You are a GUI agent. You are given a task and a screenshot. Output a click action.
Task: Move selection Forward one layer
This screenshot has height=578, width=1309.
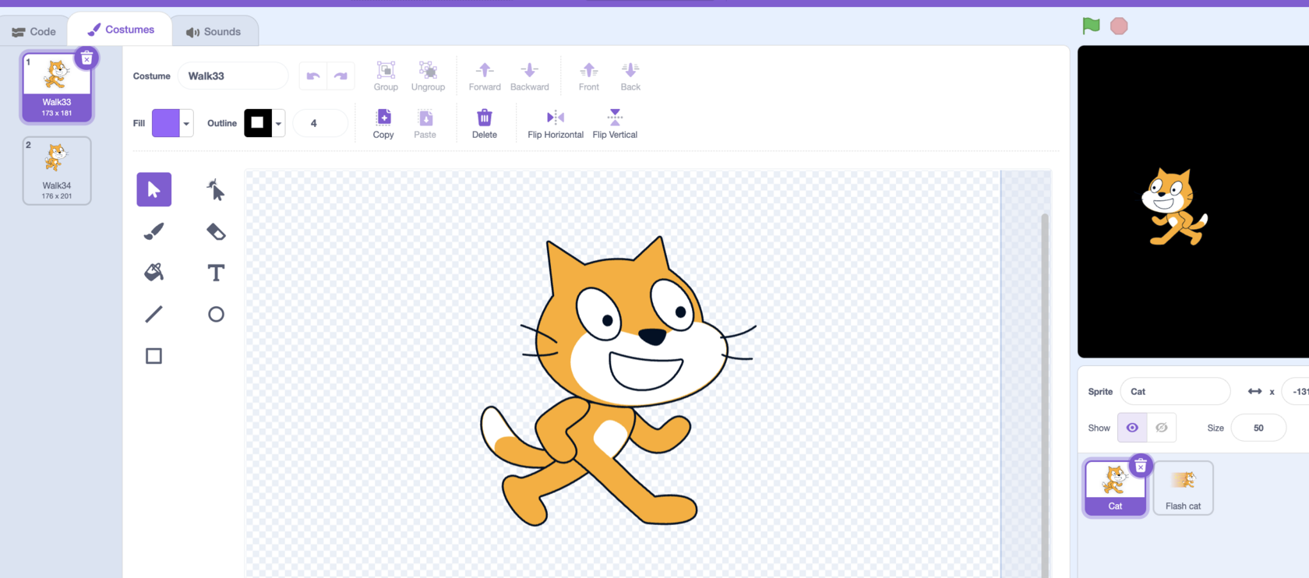[x=485, y=76]
